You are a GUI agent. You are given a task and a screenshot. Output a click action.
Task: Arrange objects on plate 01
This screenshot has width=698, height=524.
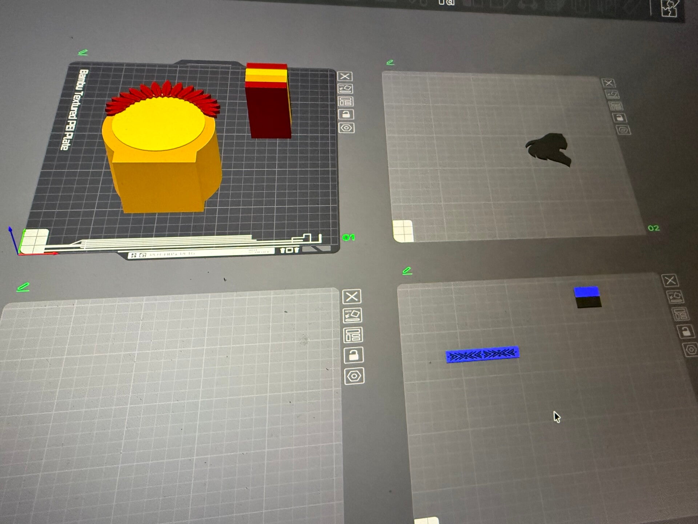(346, 102)
